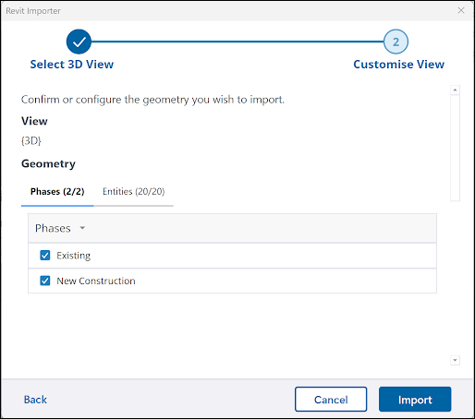Click the Select 3D View step label
The image size is (475, 419).
coord(72,65)
